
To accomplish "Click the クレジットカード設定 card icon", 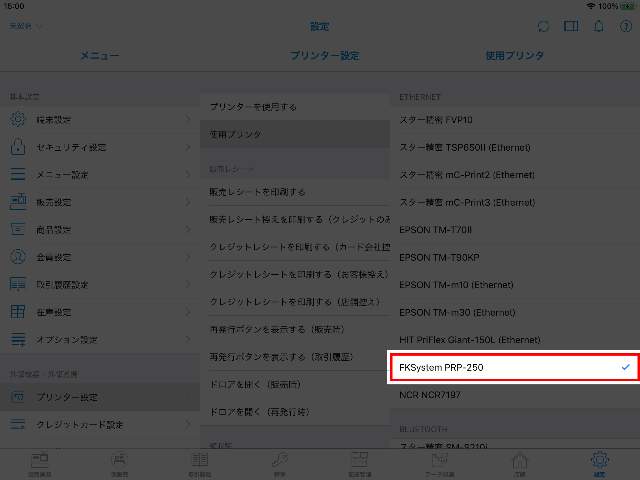I will tap(18, 424).
